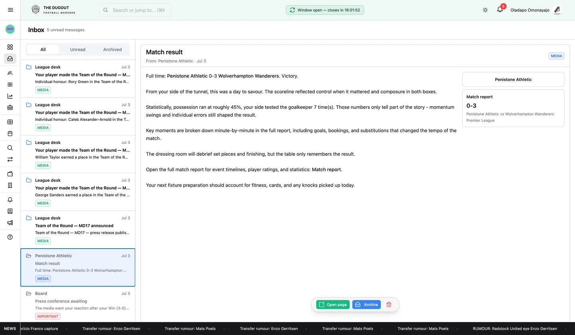Open Team of the Round MD17 announced message
The height and width of the screenshot is (335, 575).
coord(78,230)
